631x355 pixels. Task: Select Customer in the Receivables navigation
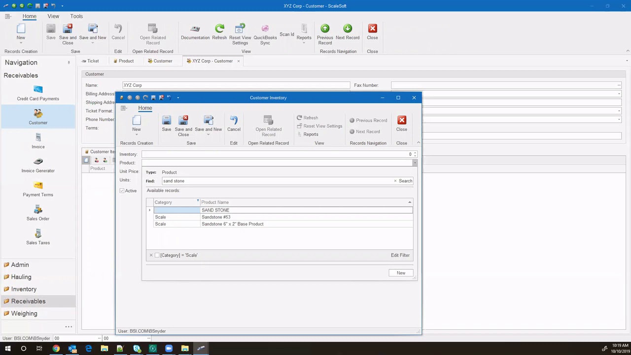click(38, 117)
